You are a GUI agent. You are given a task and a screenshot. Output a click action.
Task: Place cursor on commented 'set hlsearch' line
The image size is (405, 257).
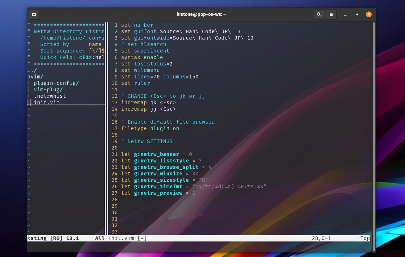(x=144, y=45)
